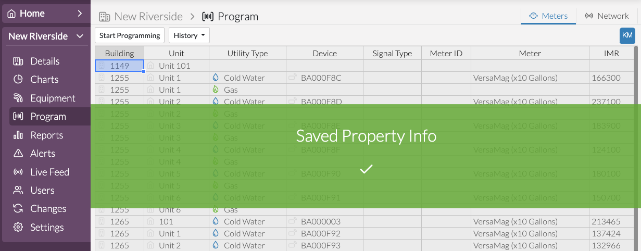Click device icon beside BA000F92

click(293, 233)
